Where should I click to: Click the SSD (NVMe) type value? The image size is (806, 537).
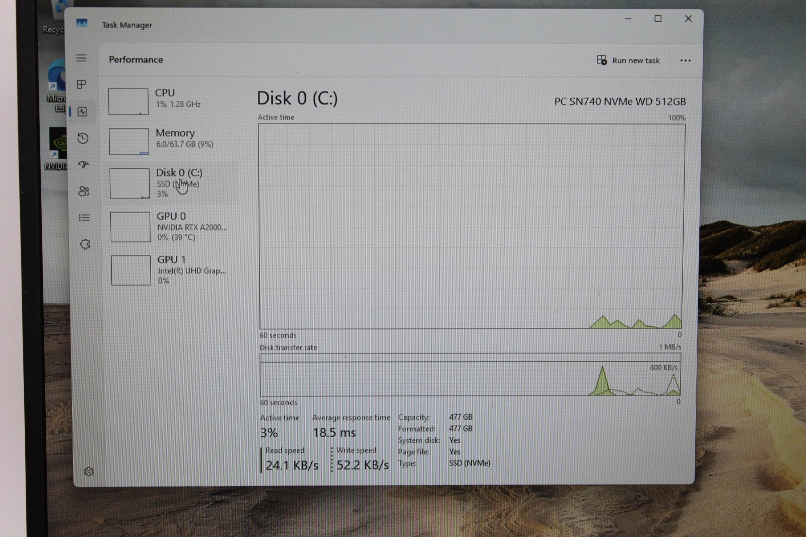[469, 463]
